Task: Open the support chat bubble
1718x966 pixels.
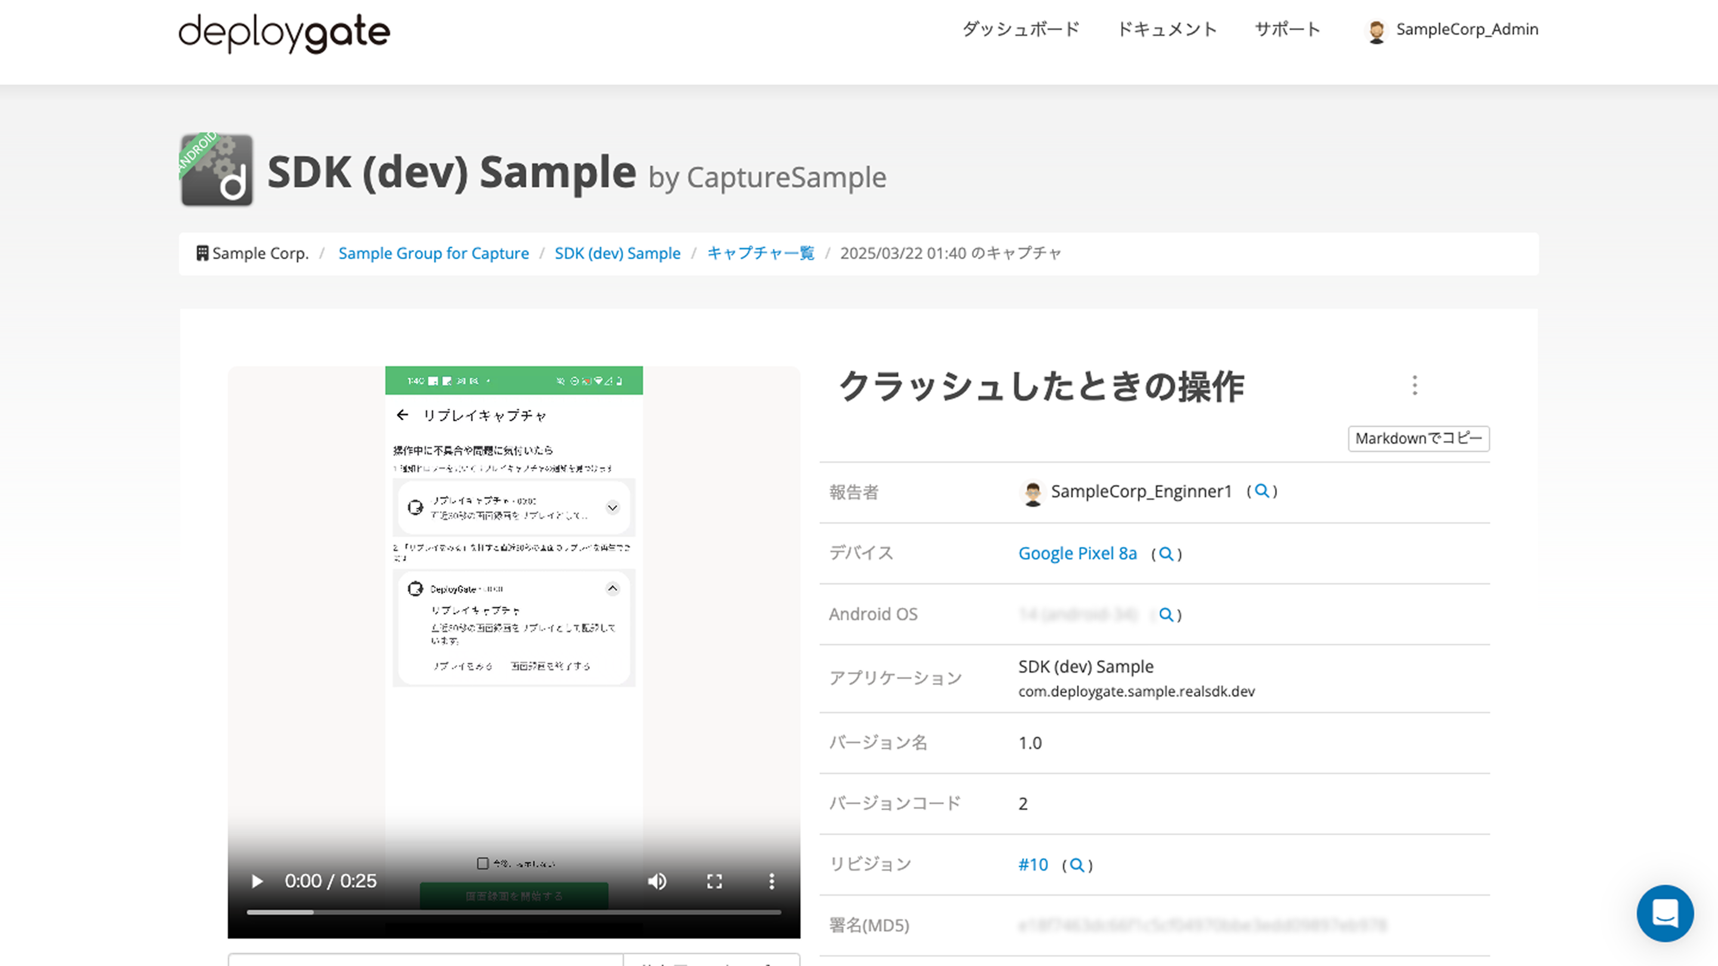Action: tap(1666, 914)
